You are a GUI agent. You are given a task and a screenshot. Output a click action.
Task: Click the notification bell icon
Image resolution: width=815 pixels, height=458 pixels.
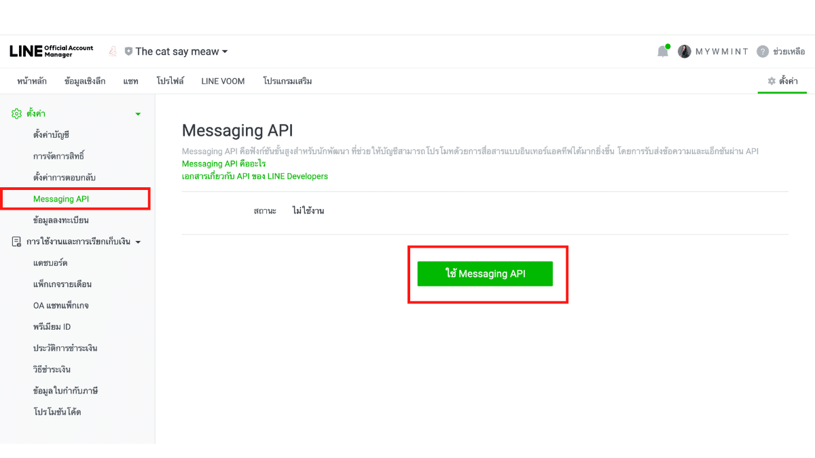click(x=663, y=52)
